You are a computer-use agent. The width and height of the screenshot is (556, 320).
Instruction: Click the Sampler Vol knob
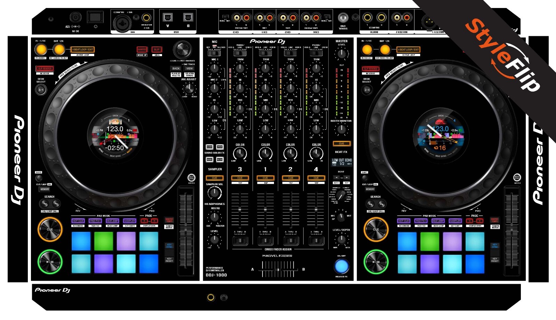click(215, 193)
